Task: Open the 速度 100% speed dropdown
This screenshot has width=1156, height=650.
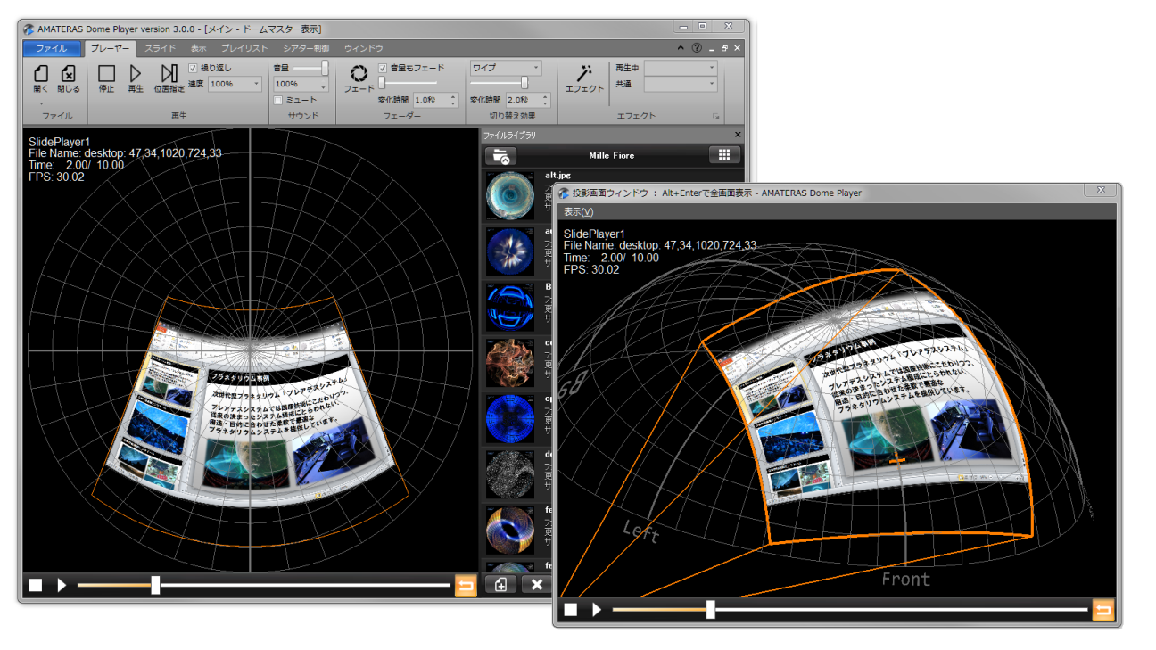Action: [235, 84]
